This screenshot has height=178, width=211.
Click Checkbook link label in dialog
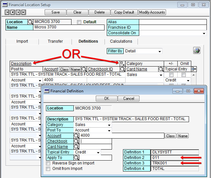[x=57, y=141]
